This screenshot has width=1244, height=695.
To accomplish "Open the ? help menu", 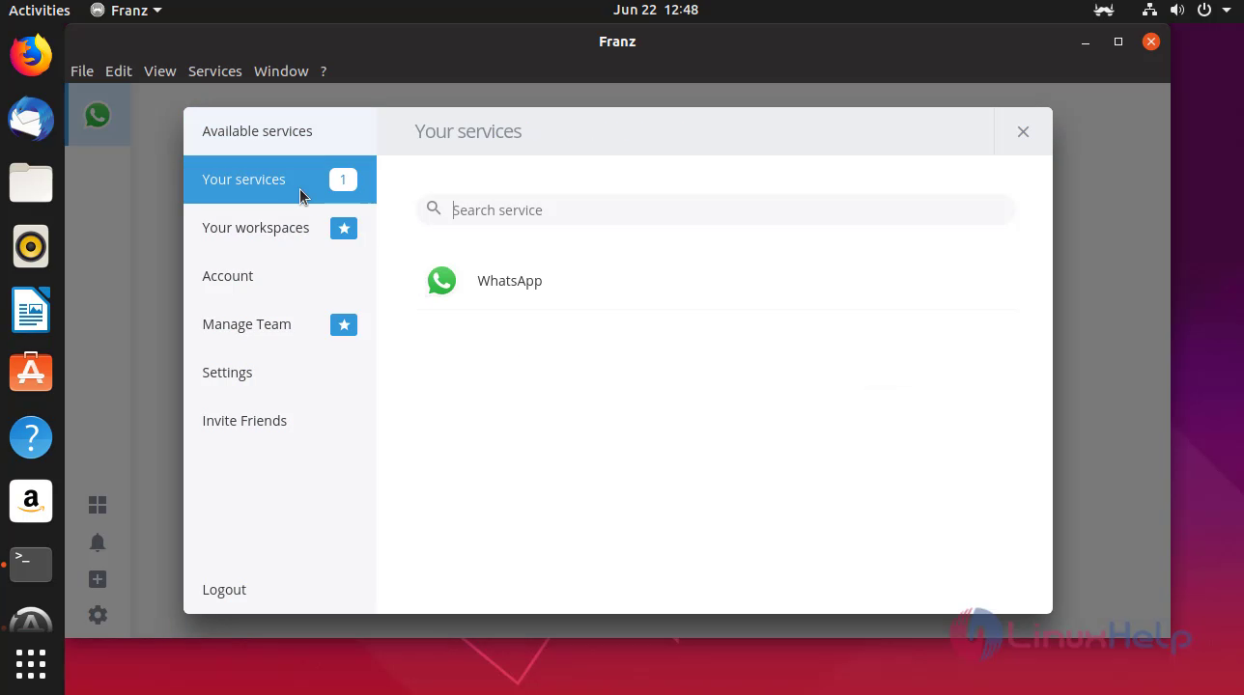I will pyautogui.click(x=324, y=71).
